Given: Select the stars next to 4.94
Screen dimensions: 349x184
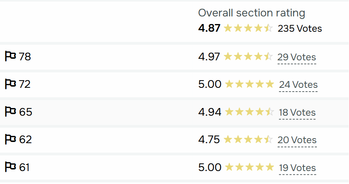Looking at the screenshot, I should click(250, 112).
